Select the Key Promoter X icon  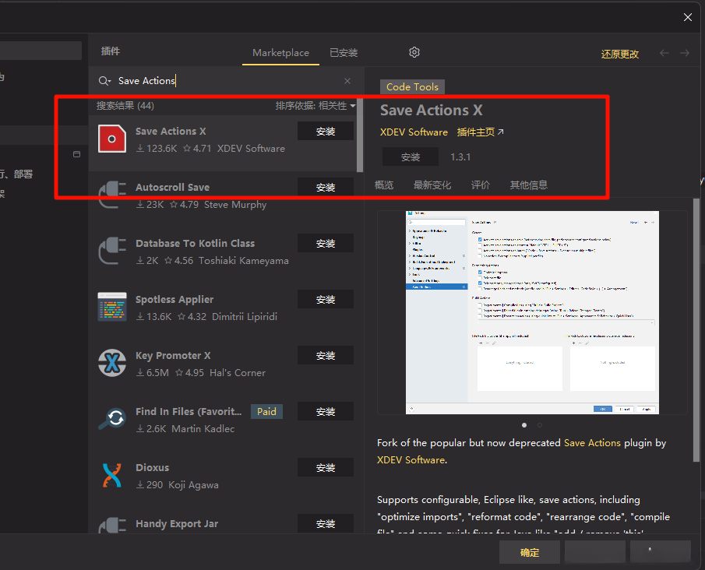pyautogui.click(x=112, y=363)
